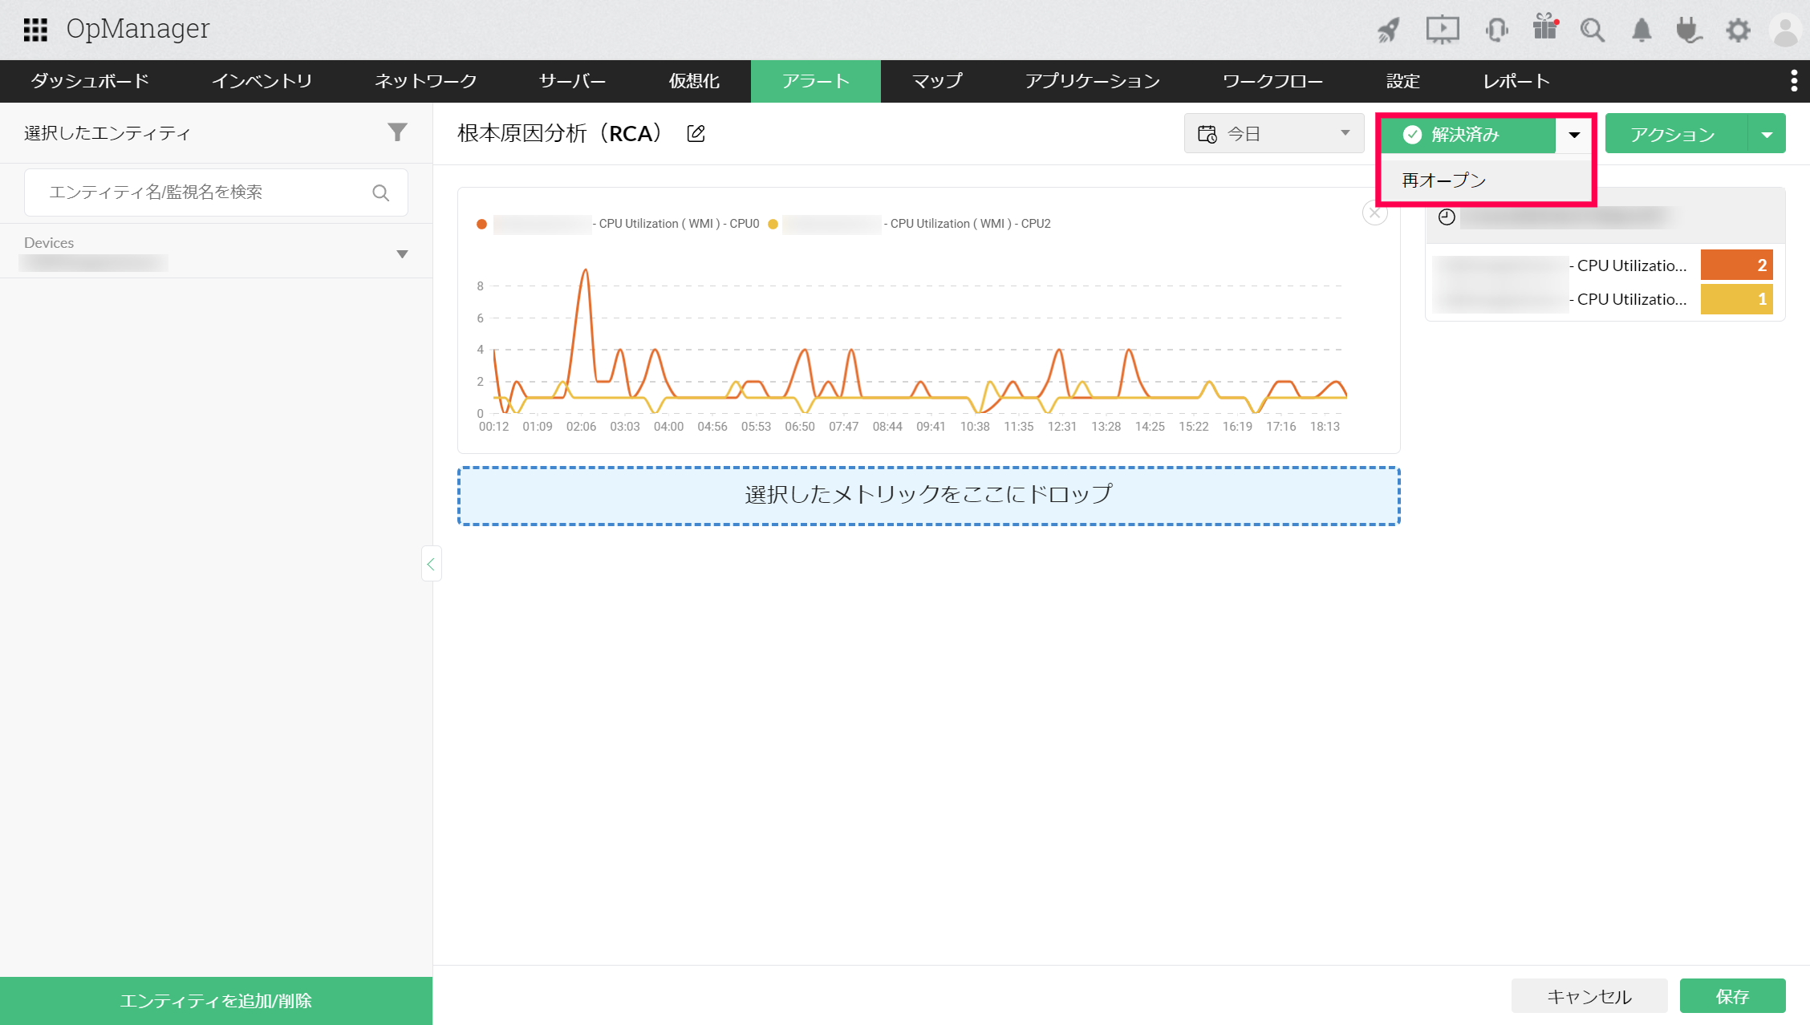Screen dimensions: 1810x1025
Task: Open the alarm bell notifications
Action: 1642,30
